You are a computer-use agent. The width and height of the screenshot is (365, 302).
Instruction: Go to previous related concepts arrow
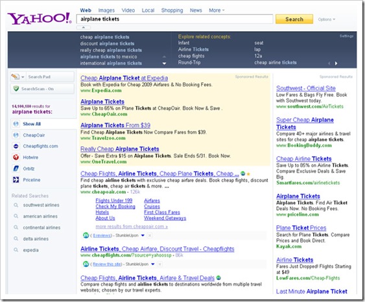coord(329,64)
